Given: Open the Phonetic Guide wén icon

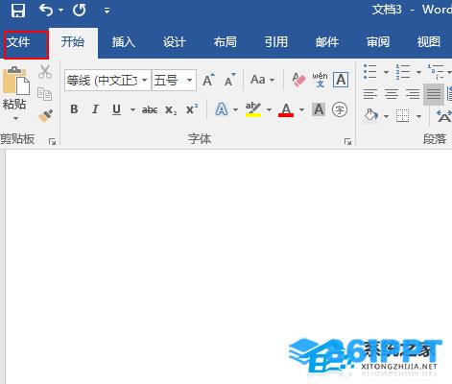Looking at the screenshot, I should (x=320, y=80).
